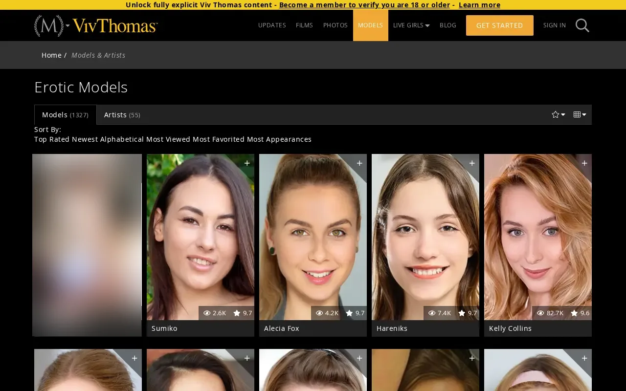Viewport: 626px width, 391px height.
Task: Open the star rating filter dropdown
Action: point(559,114)
